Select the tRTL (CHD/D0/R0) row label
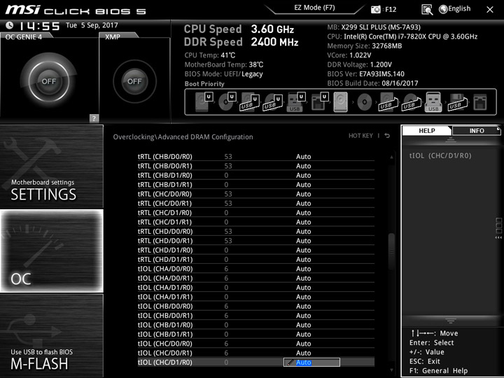Viewport: 504px width, 378px height. pyautogui.click(x=165, y=232)
